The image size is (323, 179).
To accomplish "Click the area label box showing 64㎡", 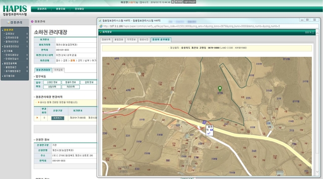I will pyautogui.click(x=210, y=130).
